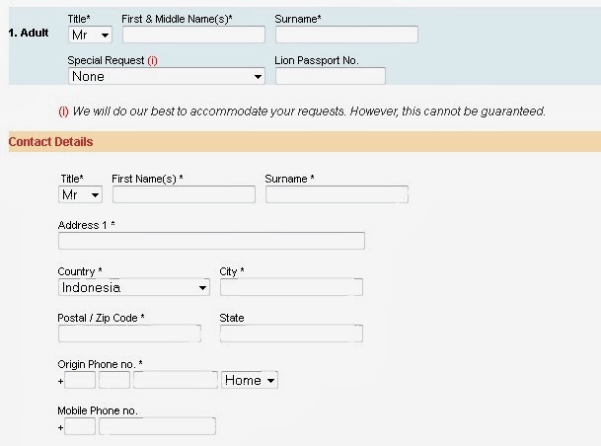Click the info icon beside Special Request

pos(152,60)
